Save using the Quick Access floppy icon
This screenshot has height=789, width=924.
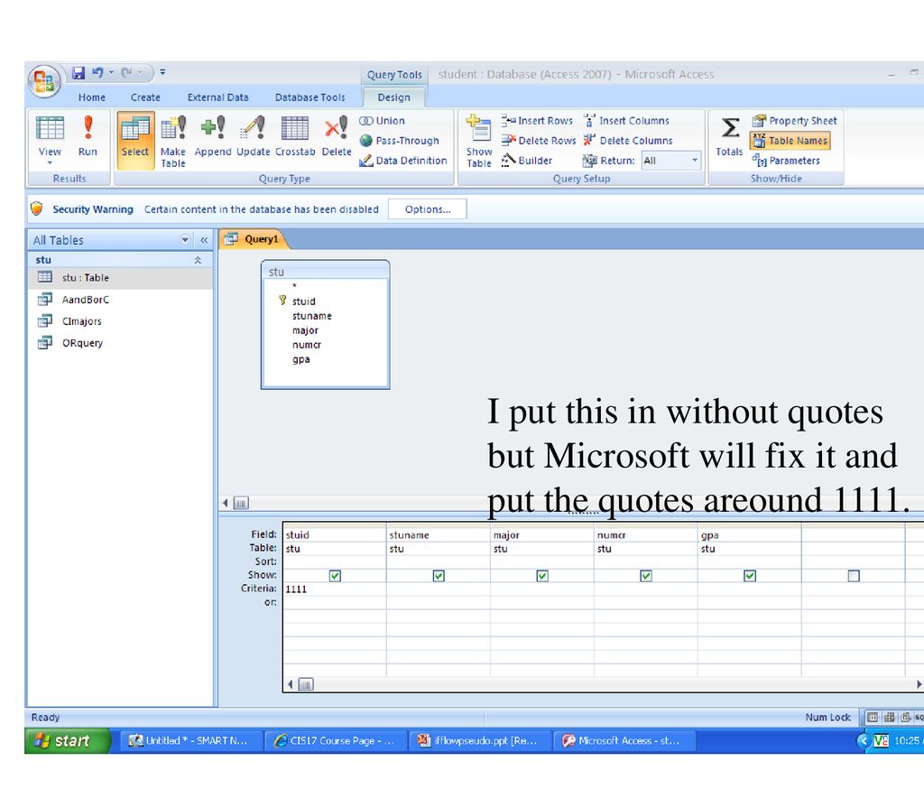tap(79, 72)
